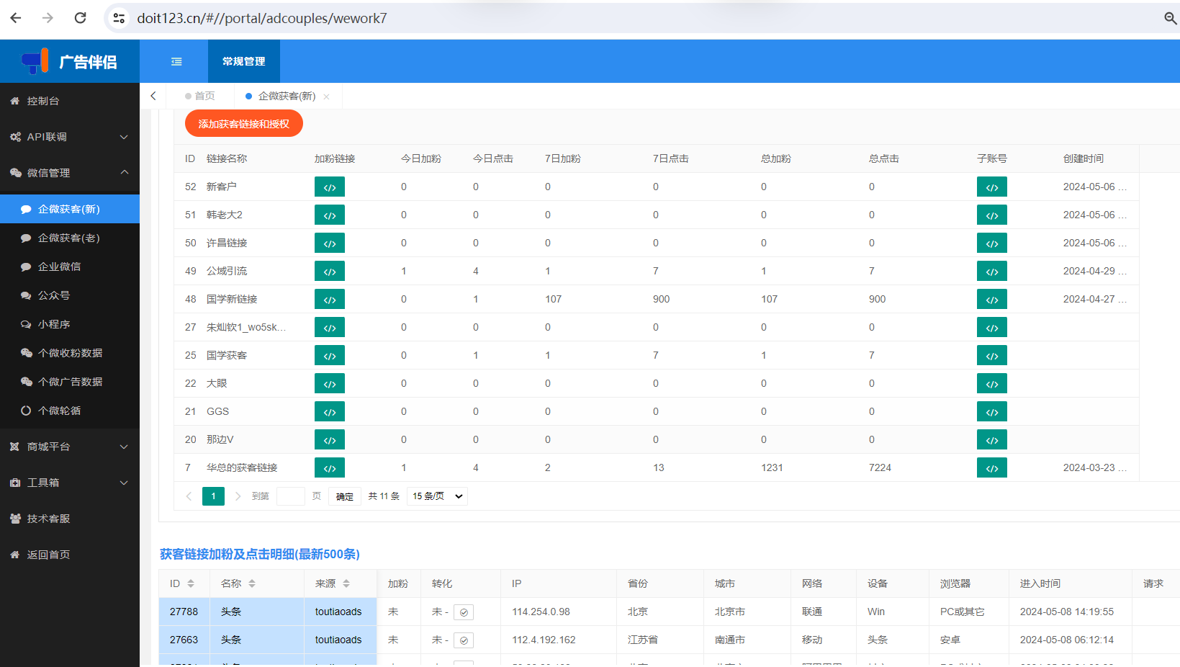
Task: Expand the API联调 sidebar menu
Action: pyautogui.click(x=70, y=137)
